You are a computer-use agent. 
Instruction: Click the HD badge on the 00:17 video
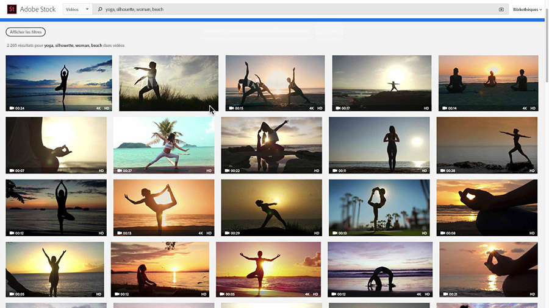click(426, 108)
